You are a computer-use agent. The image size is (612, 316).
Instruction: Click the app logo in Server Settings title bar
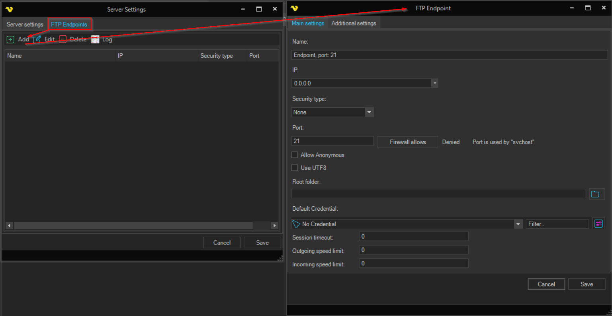9,9
